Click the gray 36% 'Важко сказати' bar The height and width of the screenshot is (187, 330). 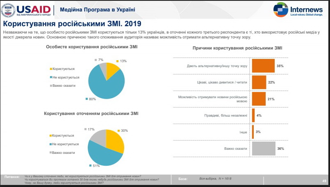coord(263,149)
